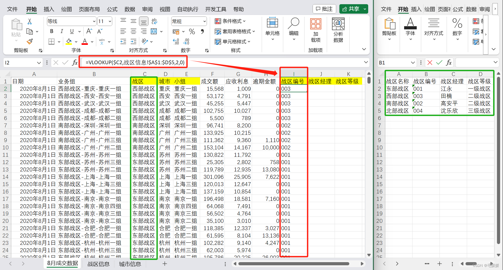503x270 pixels.
Task: Click the 对齐方式 button in right window
Action: point(434,29)
